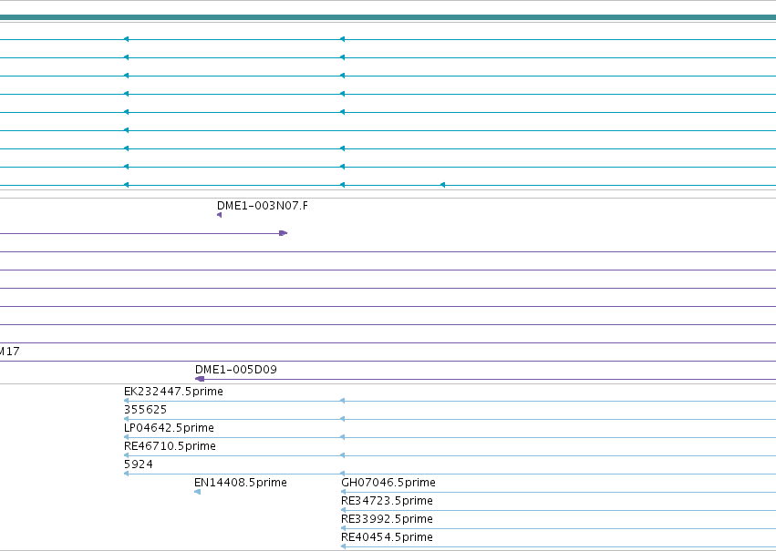Click the EN14408.5prime label
Image resolution: width=776 pixels, height=551 pixels.
[x=241, y=483]
